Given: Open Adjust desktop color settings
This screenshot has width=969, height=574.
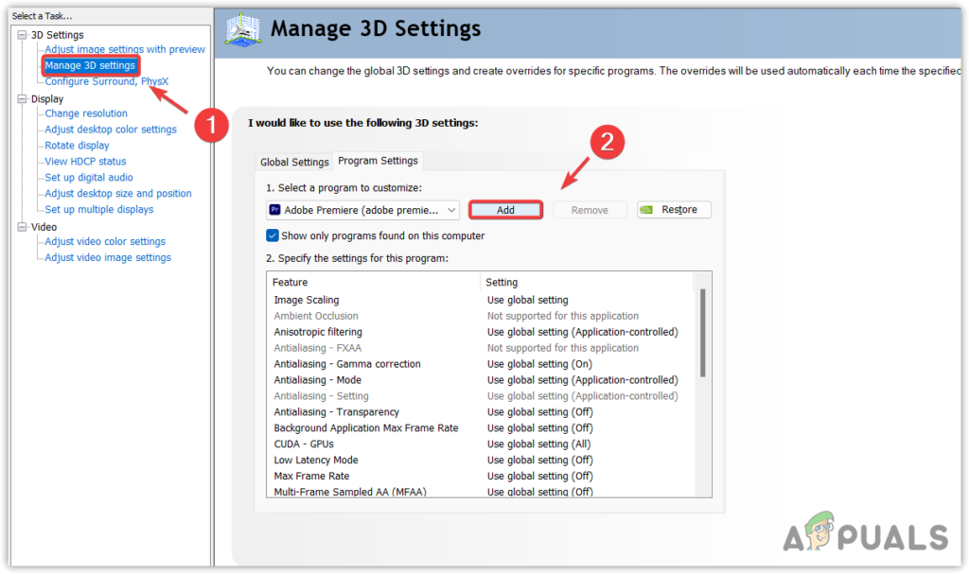Looking at the screenshot, I should pyautogui.click(x=111, y=130).
